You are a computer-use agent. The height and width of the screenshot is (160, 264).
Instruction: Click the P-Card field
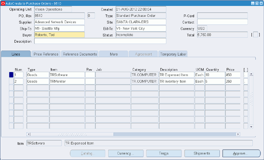click(222, 16)
